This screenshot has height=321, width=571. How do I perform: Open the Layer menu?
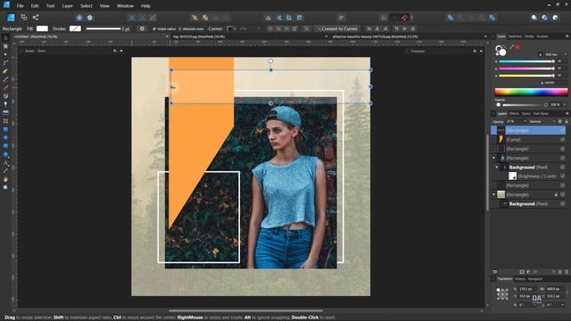[68, 6]
